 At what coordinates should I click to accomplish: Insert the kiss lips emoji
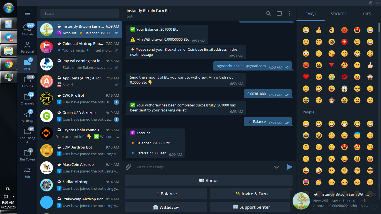[x=344, y=77]
